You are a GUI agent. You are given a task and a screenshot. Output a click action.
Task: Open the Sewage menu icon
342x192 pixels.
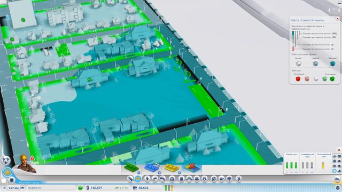pos(162,179)
